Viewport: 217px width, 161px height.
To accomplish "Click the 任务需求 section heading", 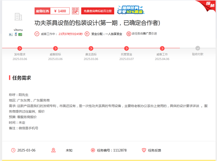I will pyautogui.click(x=22, y=78).
